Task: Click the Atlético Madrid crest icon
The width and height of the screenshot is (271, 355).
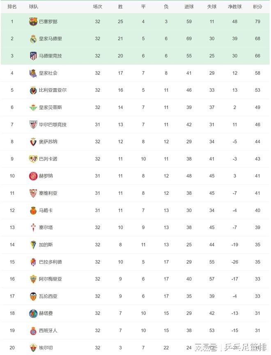Action: point(33,56)
